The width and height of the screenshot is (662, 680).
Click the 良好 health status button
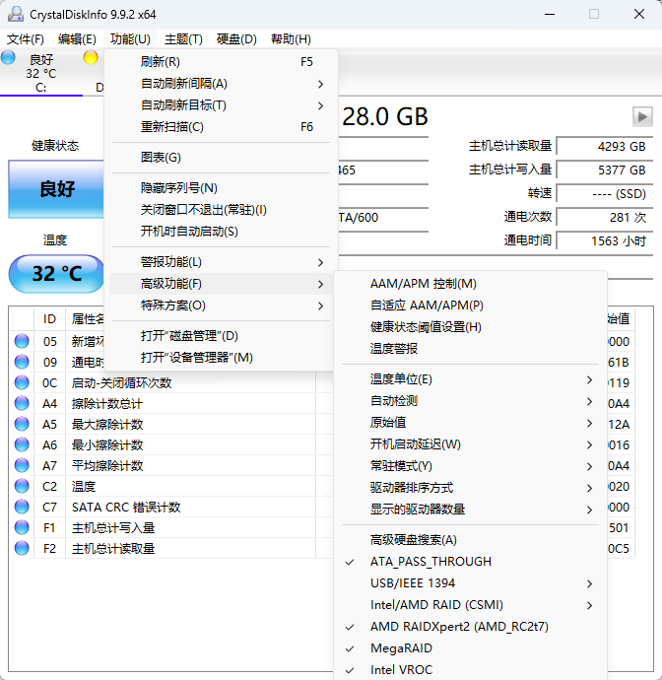(56, 189)
